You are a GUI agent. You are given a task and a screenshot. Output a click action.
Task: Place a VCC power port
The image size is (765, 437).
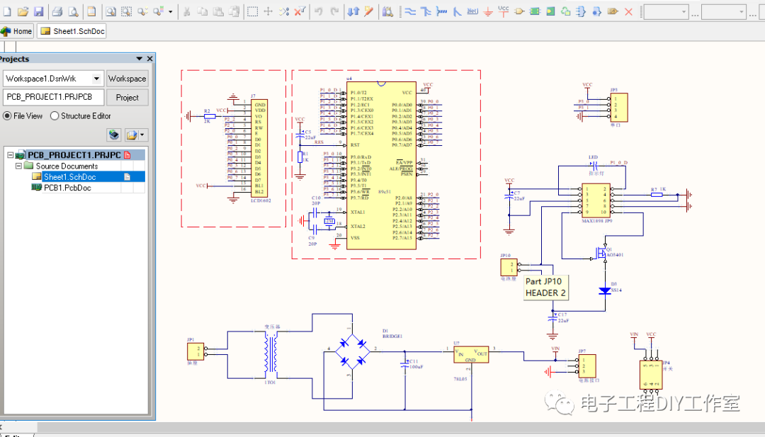coord(503,11)
